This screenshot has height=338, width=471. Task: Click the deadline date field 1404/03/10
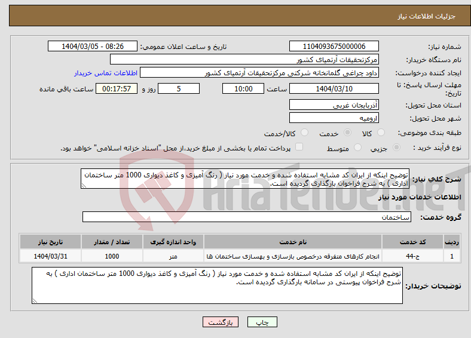pyautogui.click(x=334, y=88)
